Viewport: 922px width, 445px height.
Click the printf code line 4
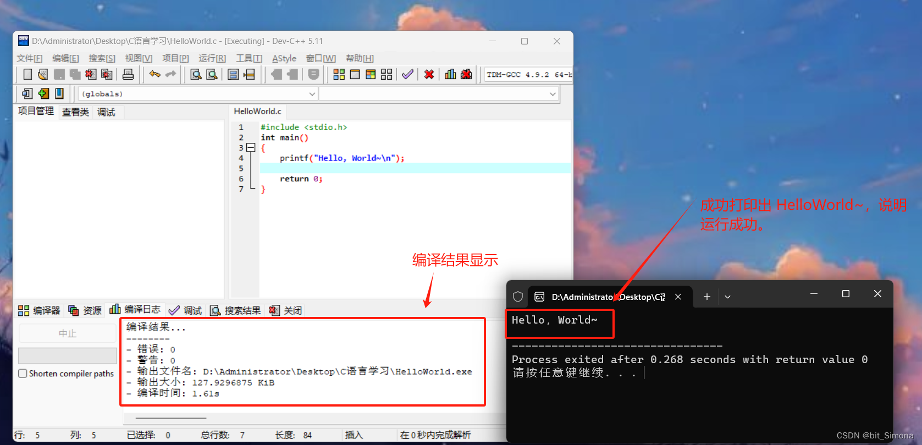point(342,158)
